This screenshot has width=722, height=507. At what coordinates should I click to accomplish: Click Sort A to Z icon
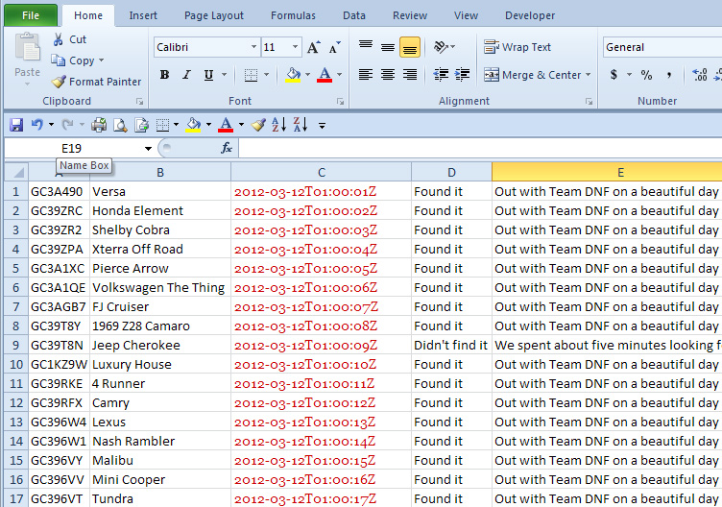pyautogui.click(x=279, y=124)
